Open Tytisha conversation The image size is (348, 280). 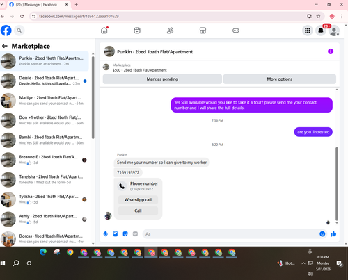point(45,199)
